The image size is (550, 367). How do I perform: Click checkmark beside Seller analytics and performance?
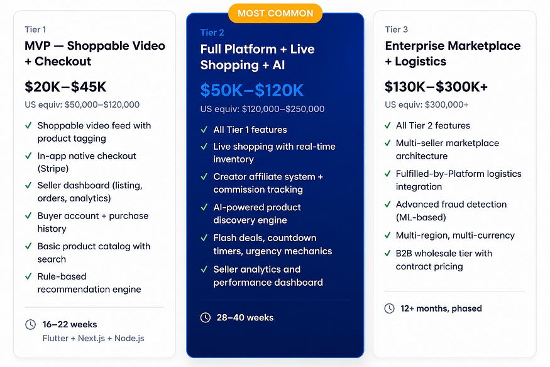(204, 269)
